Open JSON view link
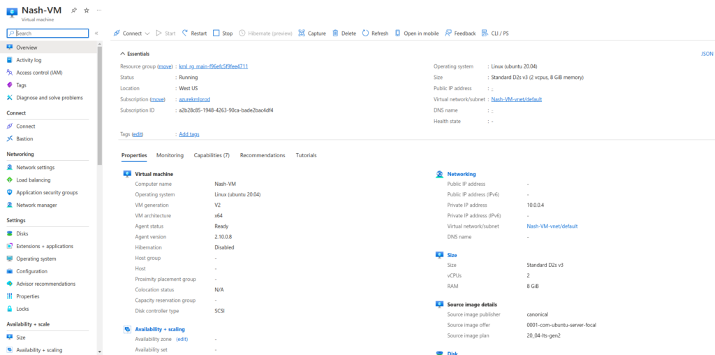Screen dimensions: 715x355 (707, 54)
